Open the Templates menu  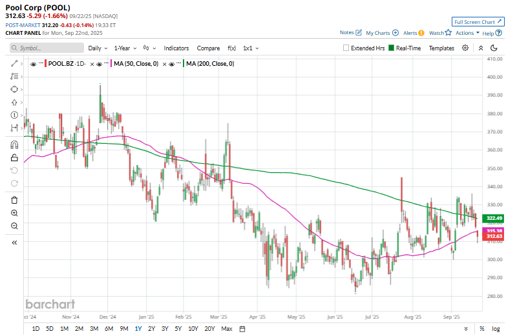point(441,48)
